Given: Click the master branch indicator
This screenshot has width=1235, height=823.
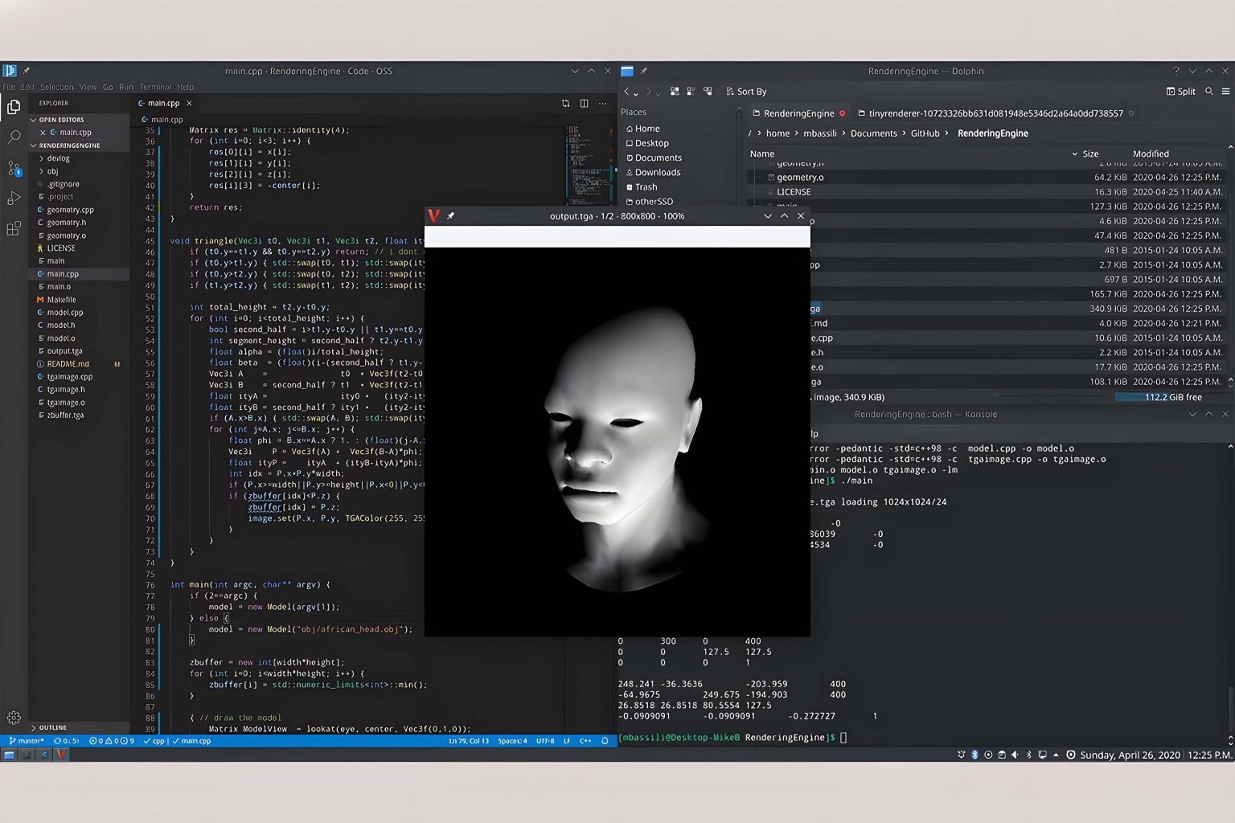Looking at the screenshot, I should [x=27, y=740].
